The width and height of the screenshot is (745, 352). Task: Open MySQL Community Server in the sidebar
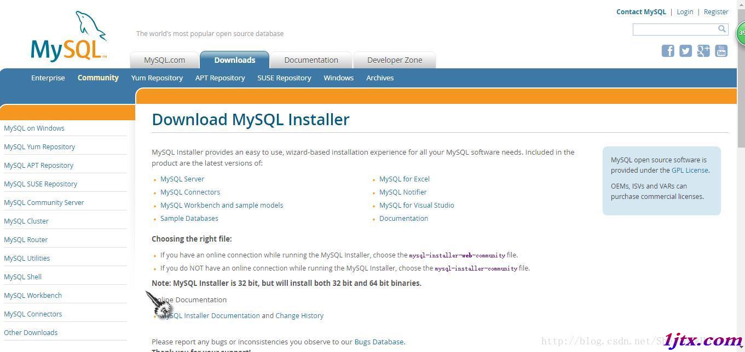(44, 202)
